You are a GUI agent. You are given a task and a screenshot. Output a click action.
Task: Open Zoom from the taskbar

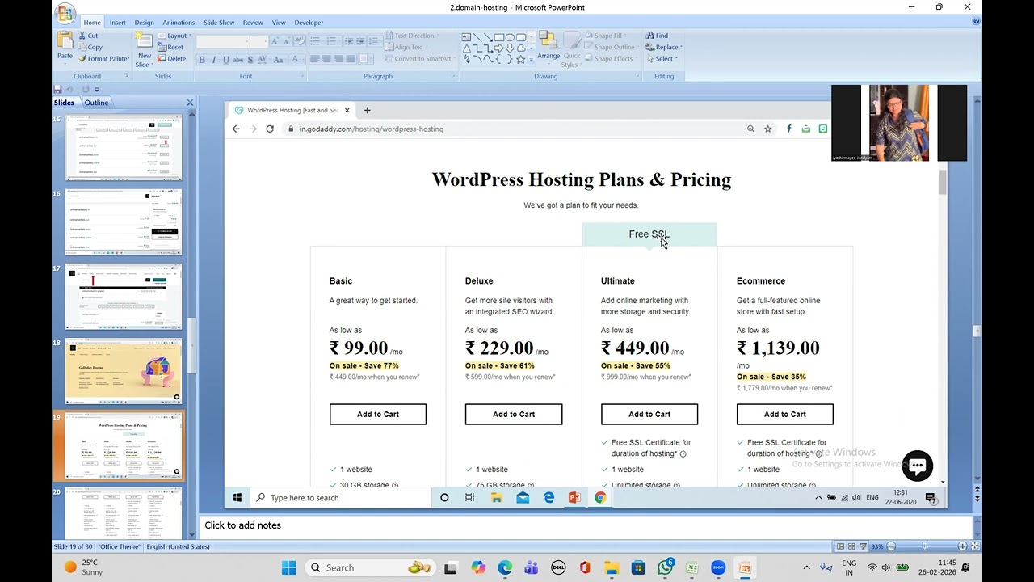(x=718, y=568)
